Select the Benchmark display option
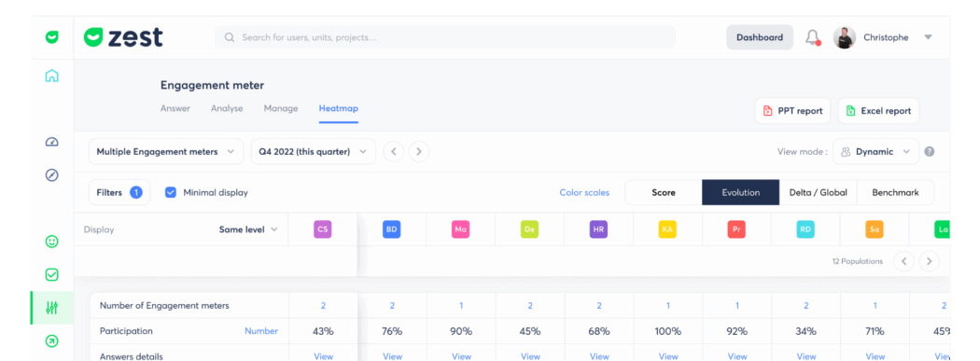The height and width of the screenshot is (361, 980). (x=896, y=192)
